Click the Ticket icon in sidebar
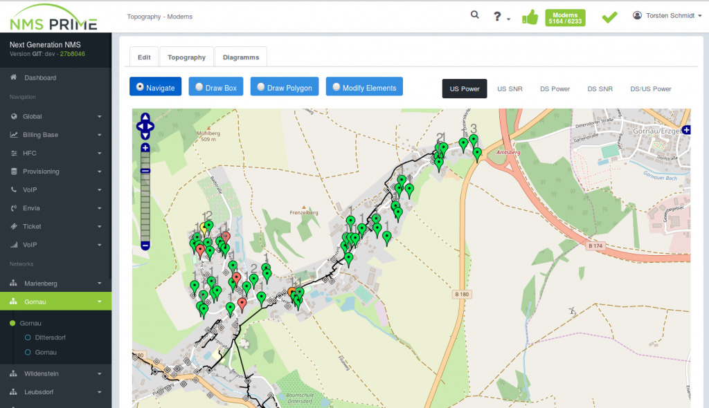Screen dimensions: 709x408 click(x=14, y=226)
